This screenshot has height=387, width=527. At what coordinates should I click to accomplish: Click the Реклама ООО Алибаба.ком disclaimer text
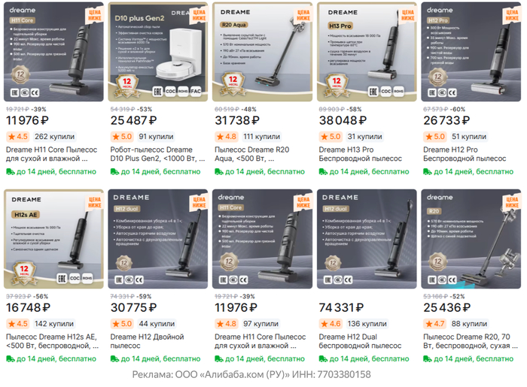tap(251, 374)
